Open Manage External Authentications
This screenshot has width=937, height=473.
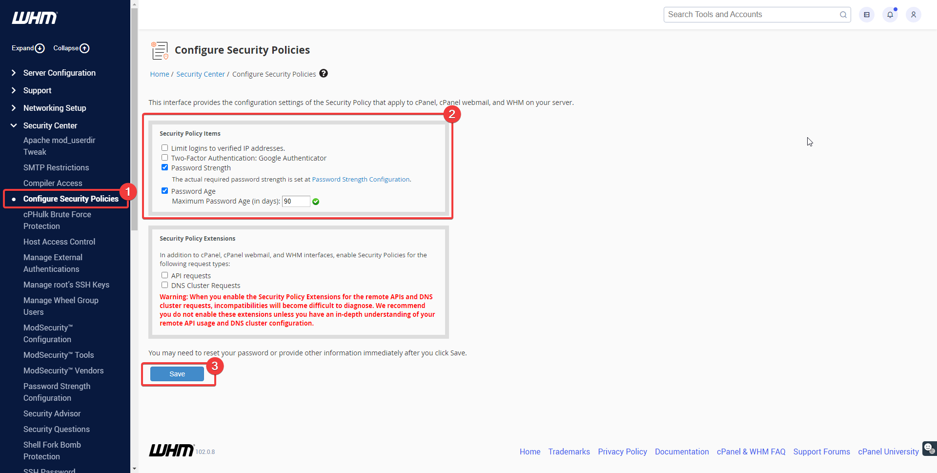53,263
